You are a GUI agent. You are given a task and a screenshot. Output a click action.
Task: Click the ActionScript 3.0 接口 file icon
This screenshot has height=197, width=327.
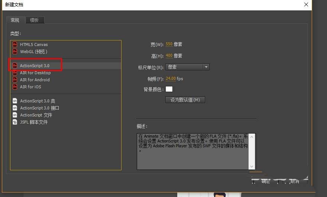pyautogui.click(x=15, y=108)
